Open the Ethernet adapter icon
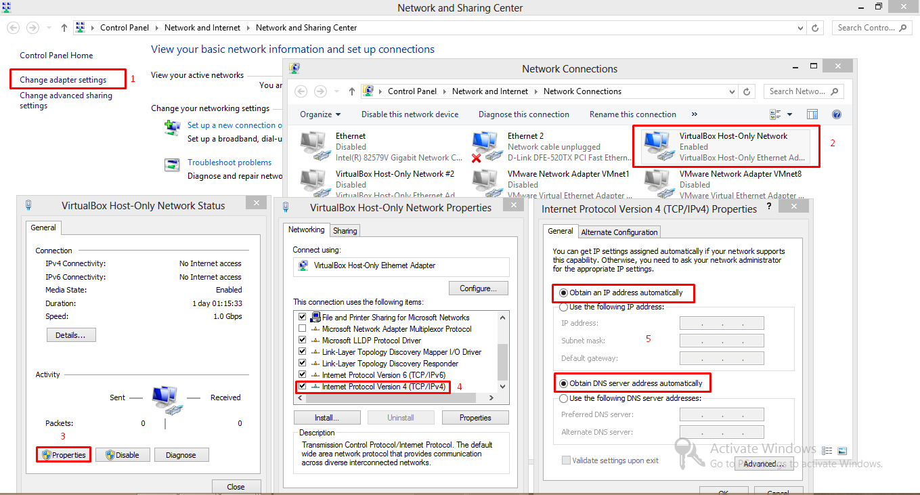The height and width of the screenshot is (495, 920). [313, 147]
